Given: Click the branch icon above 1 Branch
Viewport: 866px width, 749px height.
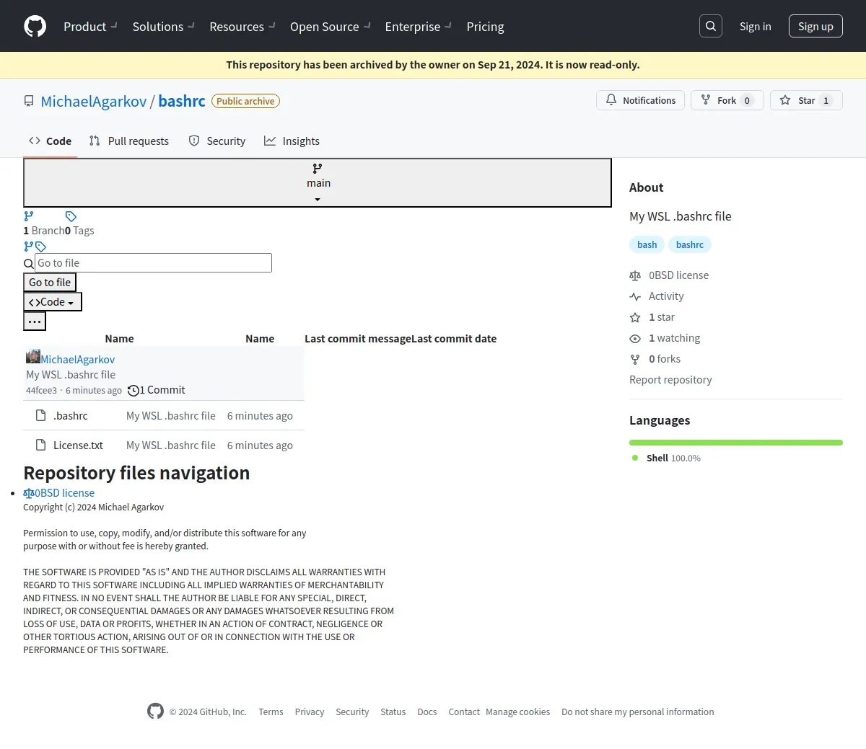Looking at the screenshot, I should (29, 216).
